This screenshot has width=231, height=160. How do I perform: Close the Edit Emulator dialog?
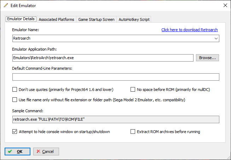coord(225,5)
